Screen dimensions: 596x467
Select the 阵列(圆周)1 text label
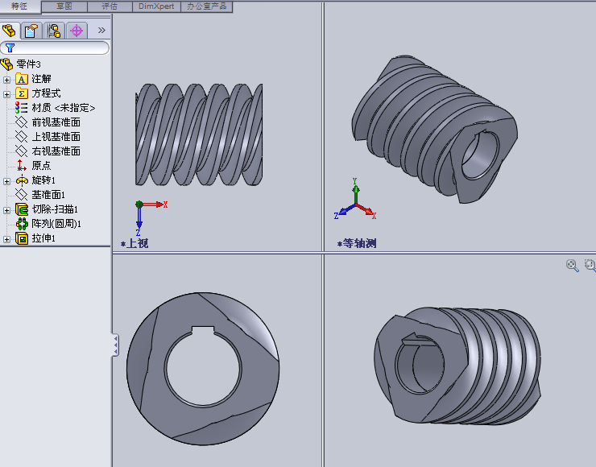[x=56, y=224]
